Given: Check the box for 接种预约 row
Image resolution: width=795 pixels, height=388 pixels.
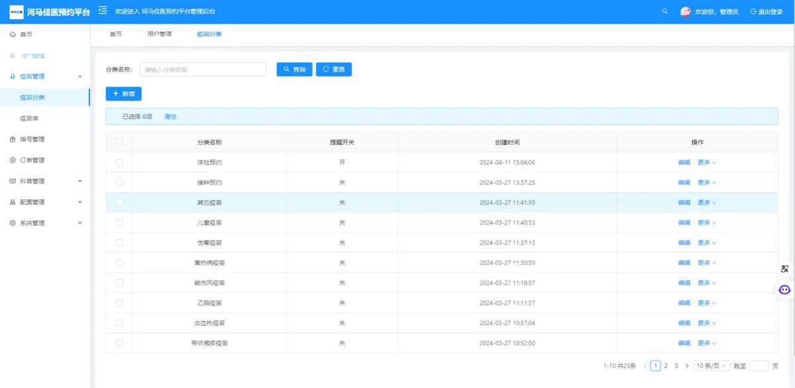Looking at the screenshot, I should pos(119,182).
